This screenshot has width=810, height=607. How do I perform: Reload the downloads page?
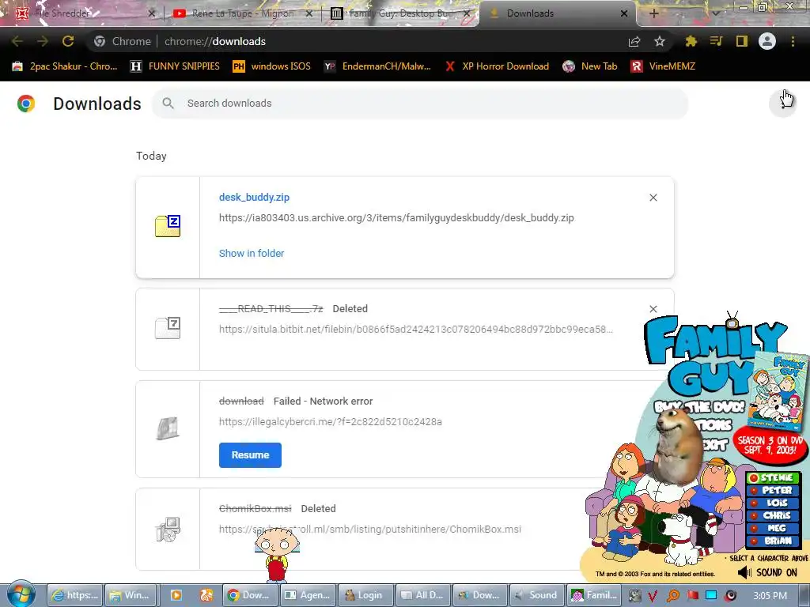click(68, 41)
